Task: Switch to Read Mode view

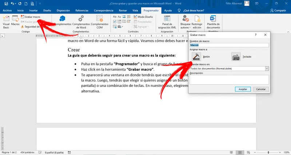Action: tap(231, 152)
